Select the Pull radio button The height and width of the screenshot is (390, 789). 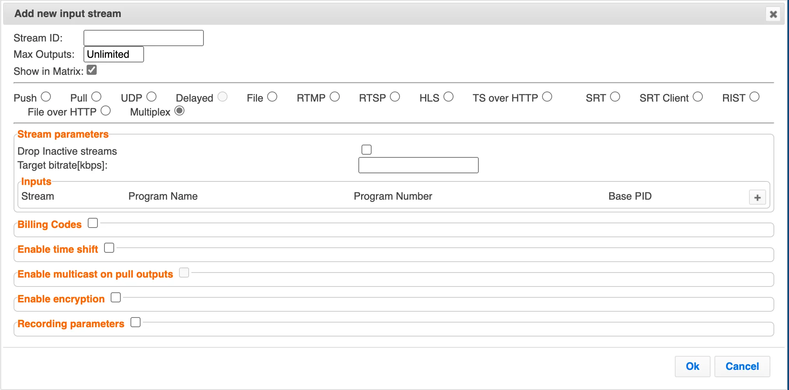click(96, 97)
